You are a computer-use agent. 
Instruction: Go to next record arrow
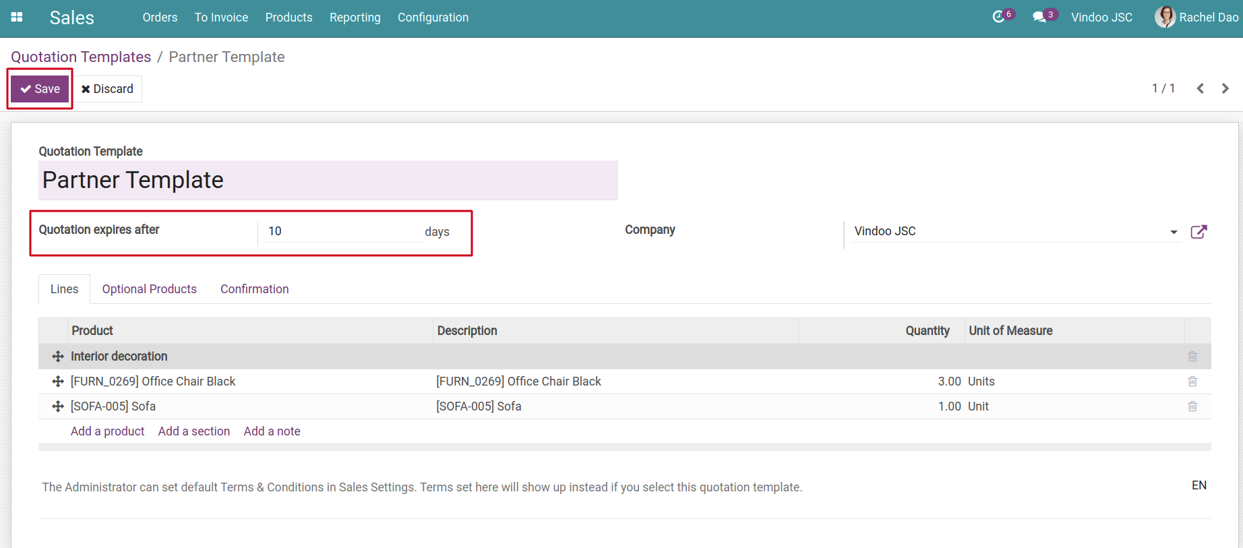(1225, 88)
